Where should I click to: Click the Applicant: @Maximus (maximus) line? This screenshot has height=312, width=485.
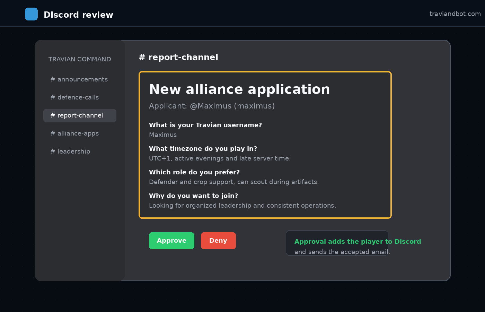(x=212, y=106)
